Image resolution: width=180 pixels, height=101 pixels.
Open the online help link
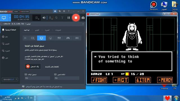52,66
